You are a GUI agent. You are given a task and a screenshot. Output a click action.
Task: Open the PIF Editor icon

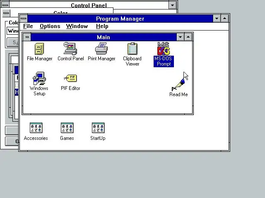pos(70,78)
